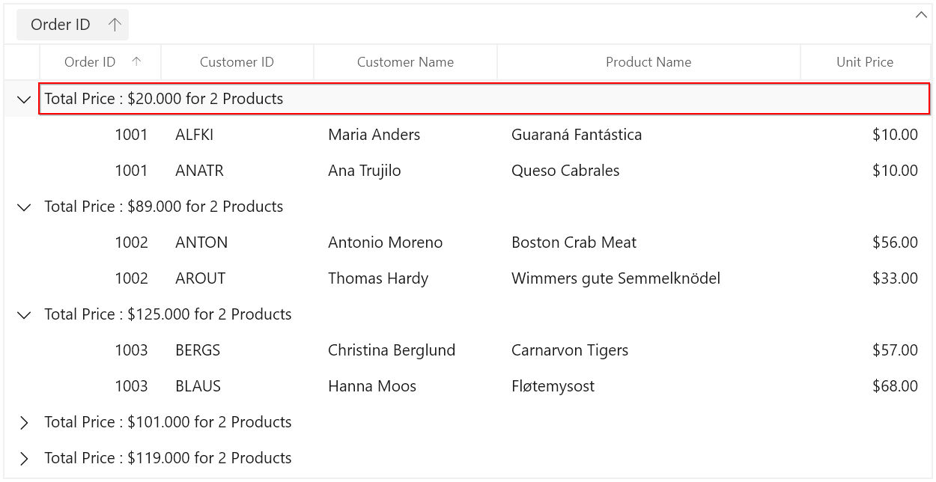Click the $57.00 unit price cell

tap(866, 350)
